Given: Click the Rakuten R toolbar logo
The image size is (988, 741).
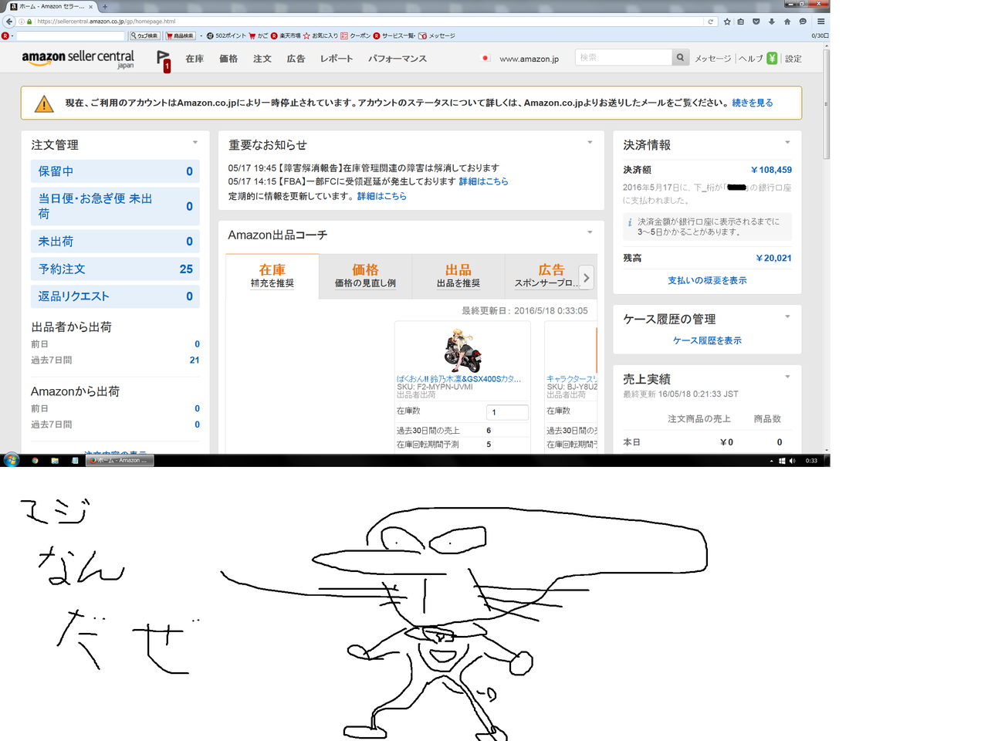Looking at the screenshot, I should pos(5,36).
